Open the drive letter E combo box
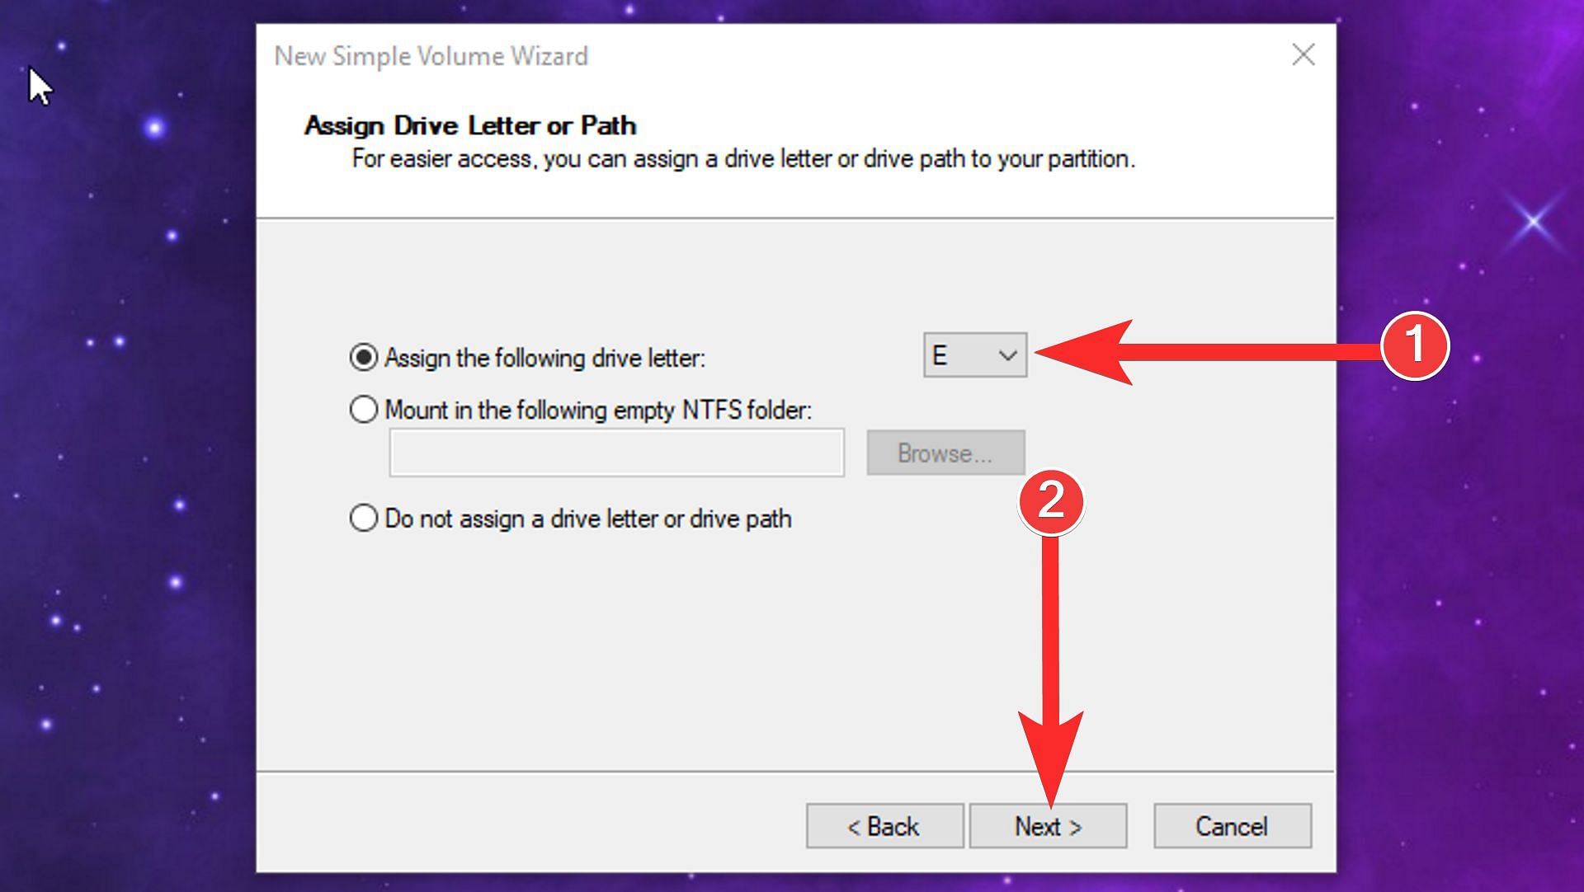 click(x=975, y=355)
